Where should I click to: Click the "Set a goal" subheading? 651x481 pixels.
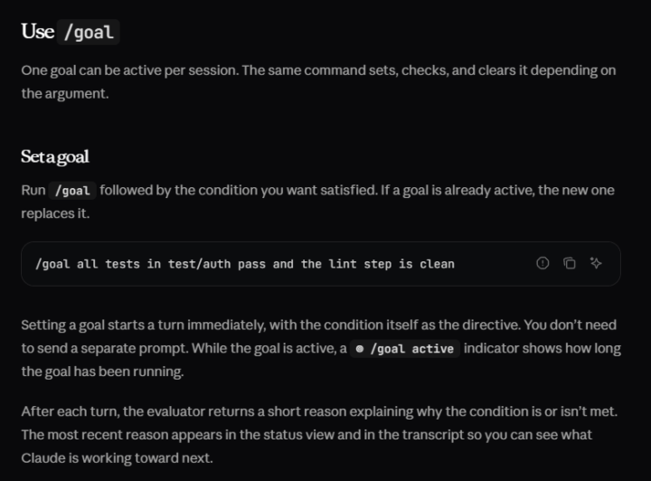click(55, 156)
